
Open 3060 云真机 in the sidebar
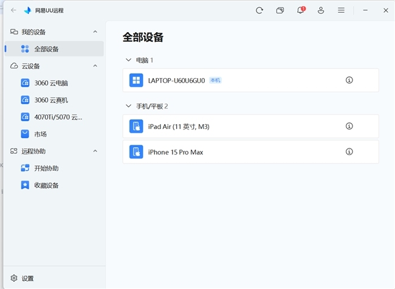pos(54,100)
